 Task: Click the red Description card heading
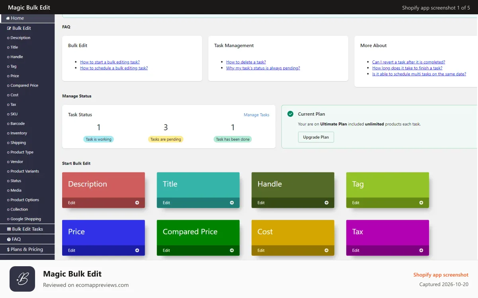pyautogui.click(x=88, y=184)
